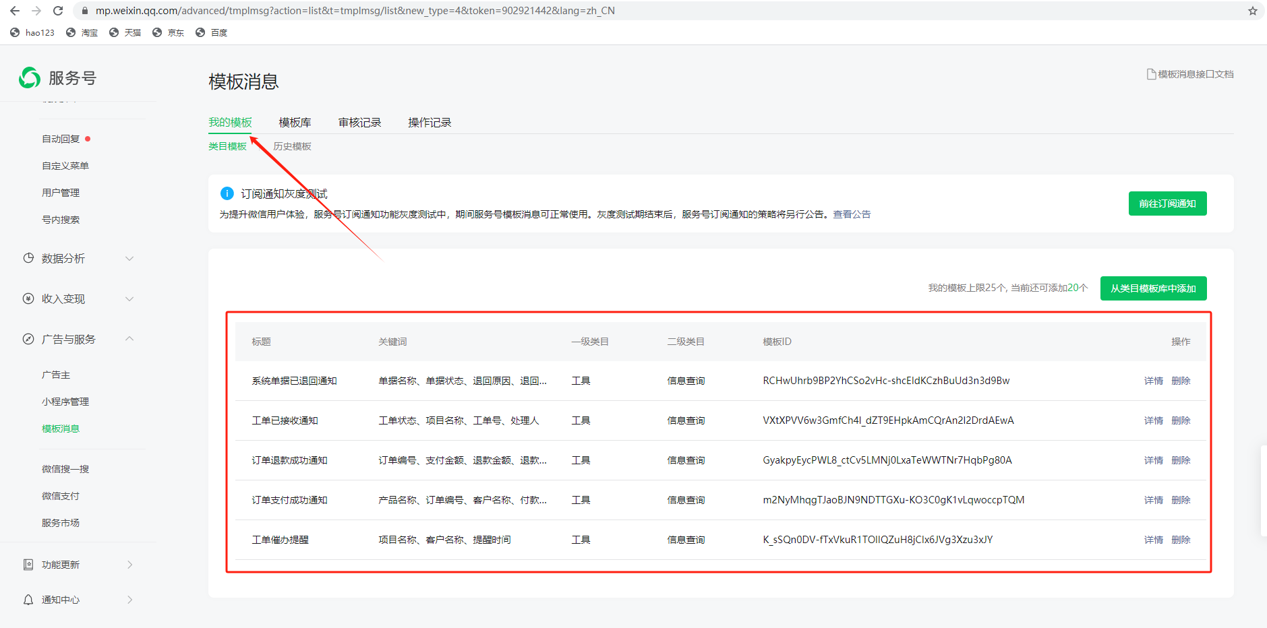
Task: Delete the 工单催办提醒 template
Action: pos(1181,540)
